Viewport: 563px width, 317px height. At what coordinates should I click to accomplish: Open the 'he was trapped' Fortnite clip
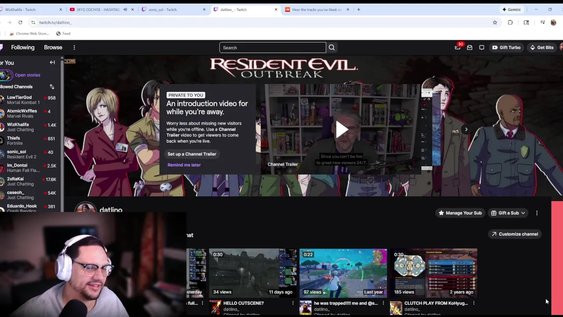pyautogui.click(x=343, y=273)
